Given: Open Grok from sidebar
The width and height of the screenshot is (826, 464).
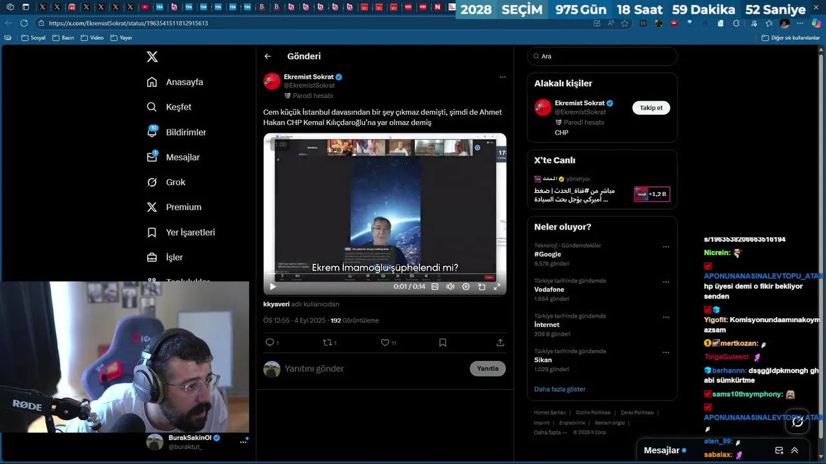Looking at the screenshot, I should (x=166, y=182).
